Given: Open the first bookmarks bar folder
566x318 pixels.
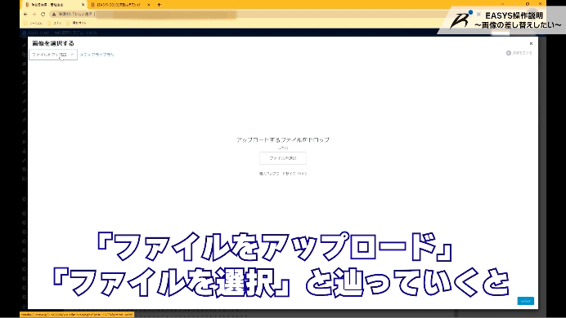Looking at the screenshot, I should click(34, 23).
